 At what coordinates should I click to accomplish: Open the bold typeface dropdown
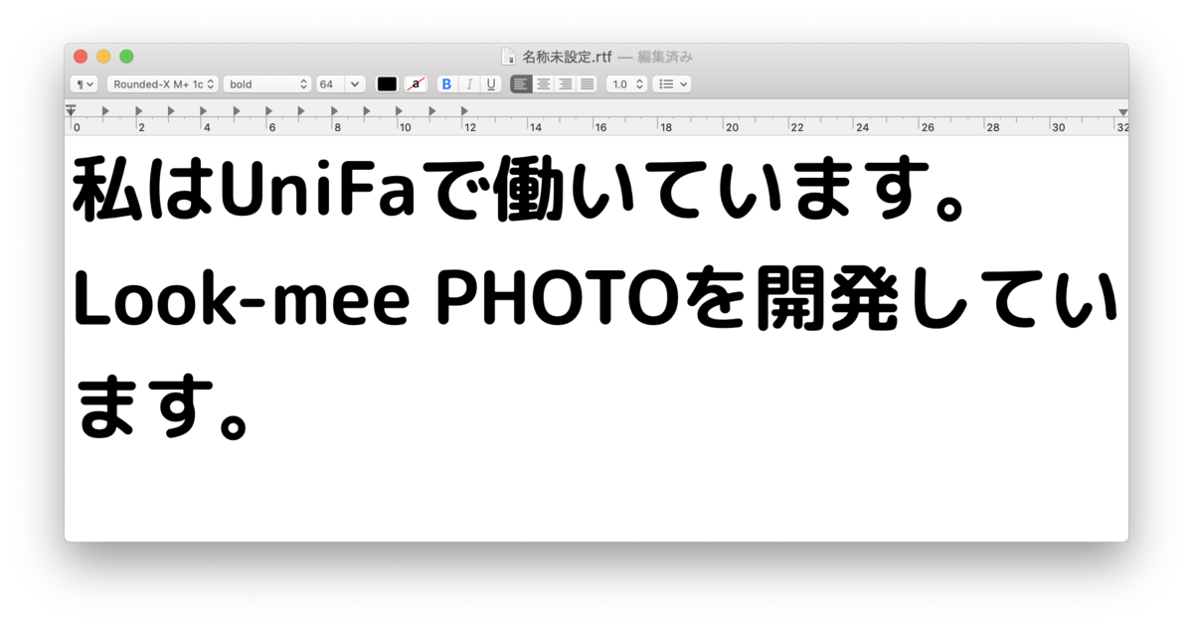[x=266, y=83]
